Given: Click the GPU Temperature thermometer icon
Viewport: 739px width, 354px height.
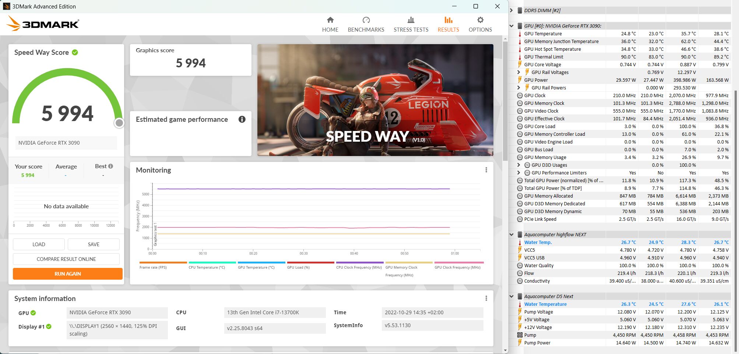Looking at the screenshot, I should coord(520,33).
